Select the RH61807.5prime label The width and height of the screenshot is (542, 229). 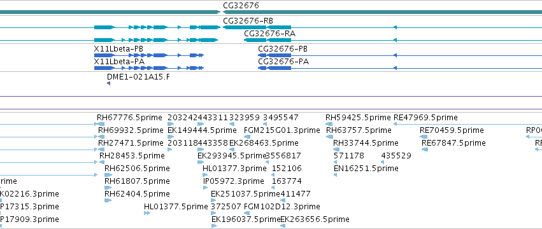coord(137,181)
